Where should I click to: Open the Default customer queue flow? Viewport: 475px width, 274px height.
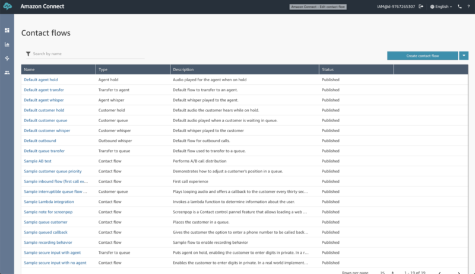pos(46,120)
